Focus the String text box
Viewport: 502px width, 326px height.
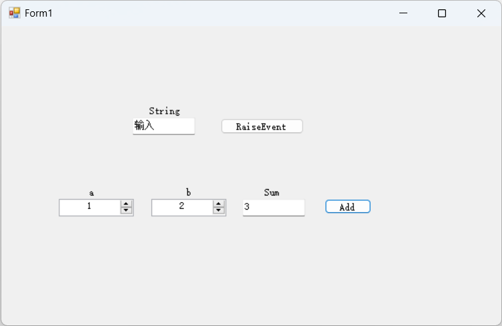pyautogui.click(x=163, y=126)
